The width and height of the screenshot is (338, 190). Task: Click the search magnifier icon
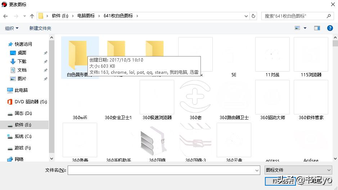coord(329,16)
